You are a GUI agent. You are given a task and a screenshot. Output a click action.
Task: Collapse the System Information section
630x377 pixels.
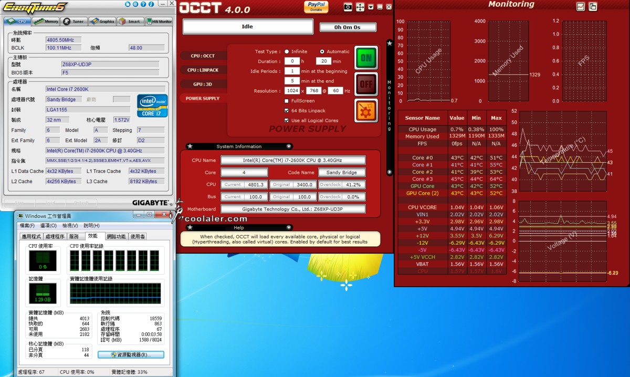(289, 146)
